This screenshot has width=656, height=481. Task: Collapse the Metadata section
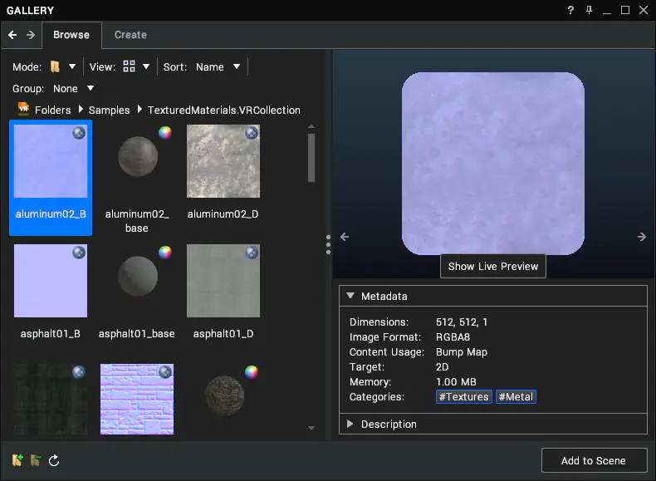350,296
